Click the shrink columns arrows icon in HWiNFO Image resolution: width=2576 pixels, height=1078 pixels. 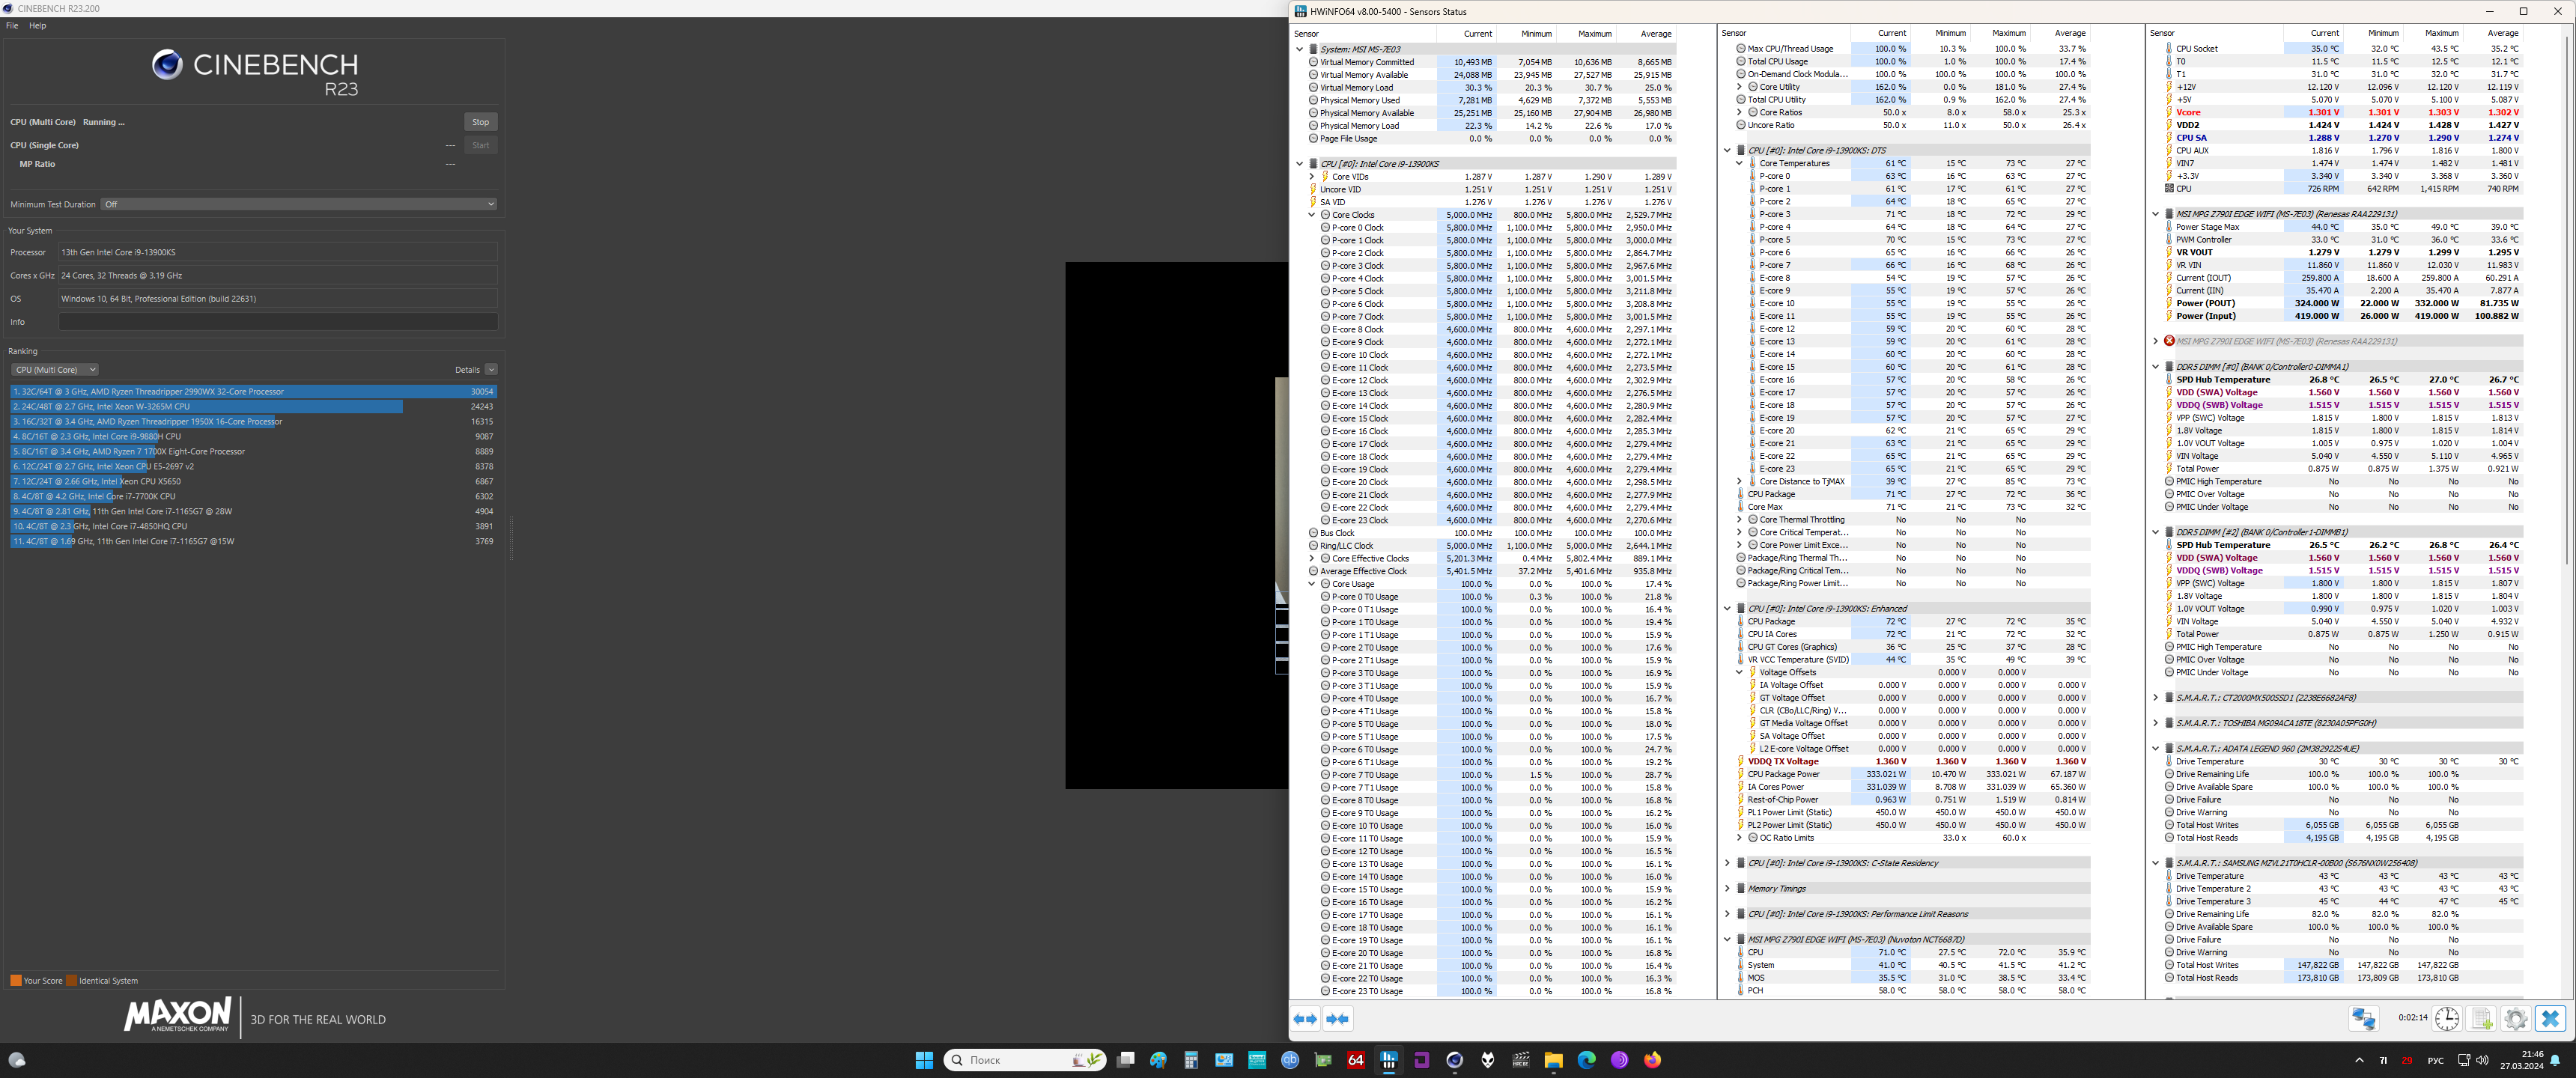tap(1337, 1019)
